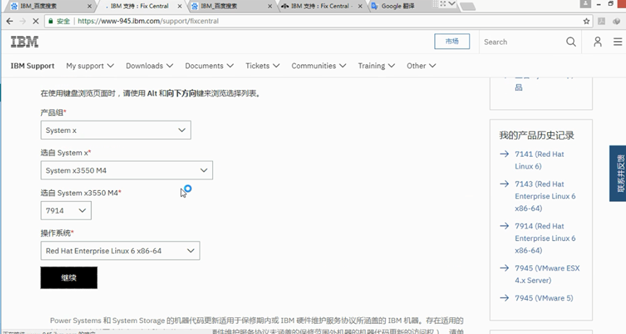
Task: Click arrow icon beside 7945 VMware 5
Action: [x=504, y=298]
